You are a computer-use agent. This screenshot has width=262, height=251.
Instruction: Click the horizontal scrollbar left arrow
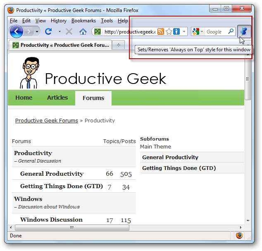coord(11,227)
